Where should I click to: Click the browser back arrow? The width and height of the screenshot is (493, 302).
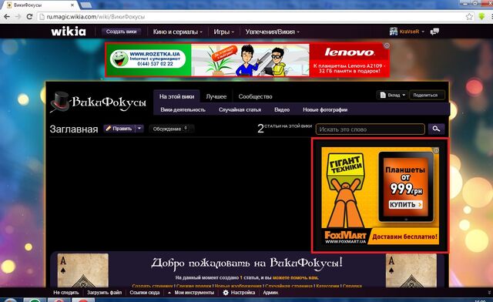coord(7,17)
